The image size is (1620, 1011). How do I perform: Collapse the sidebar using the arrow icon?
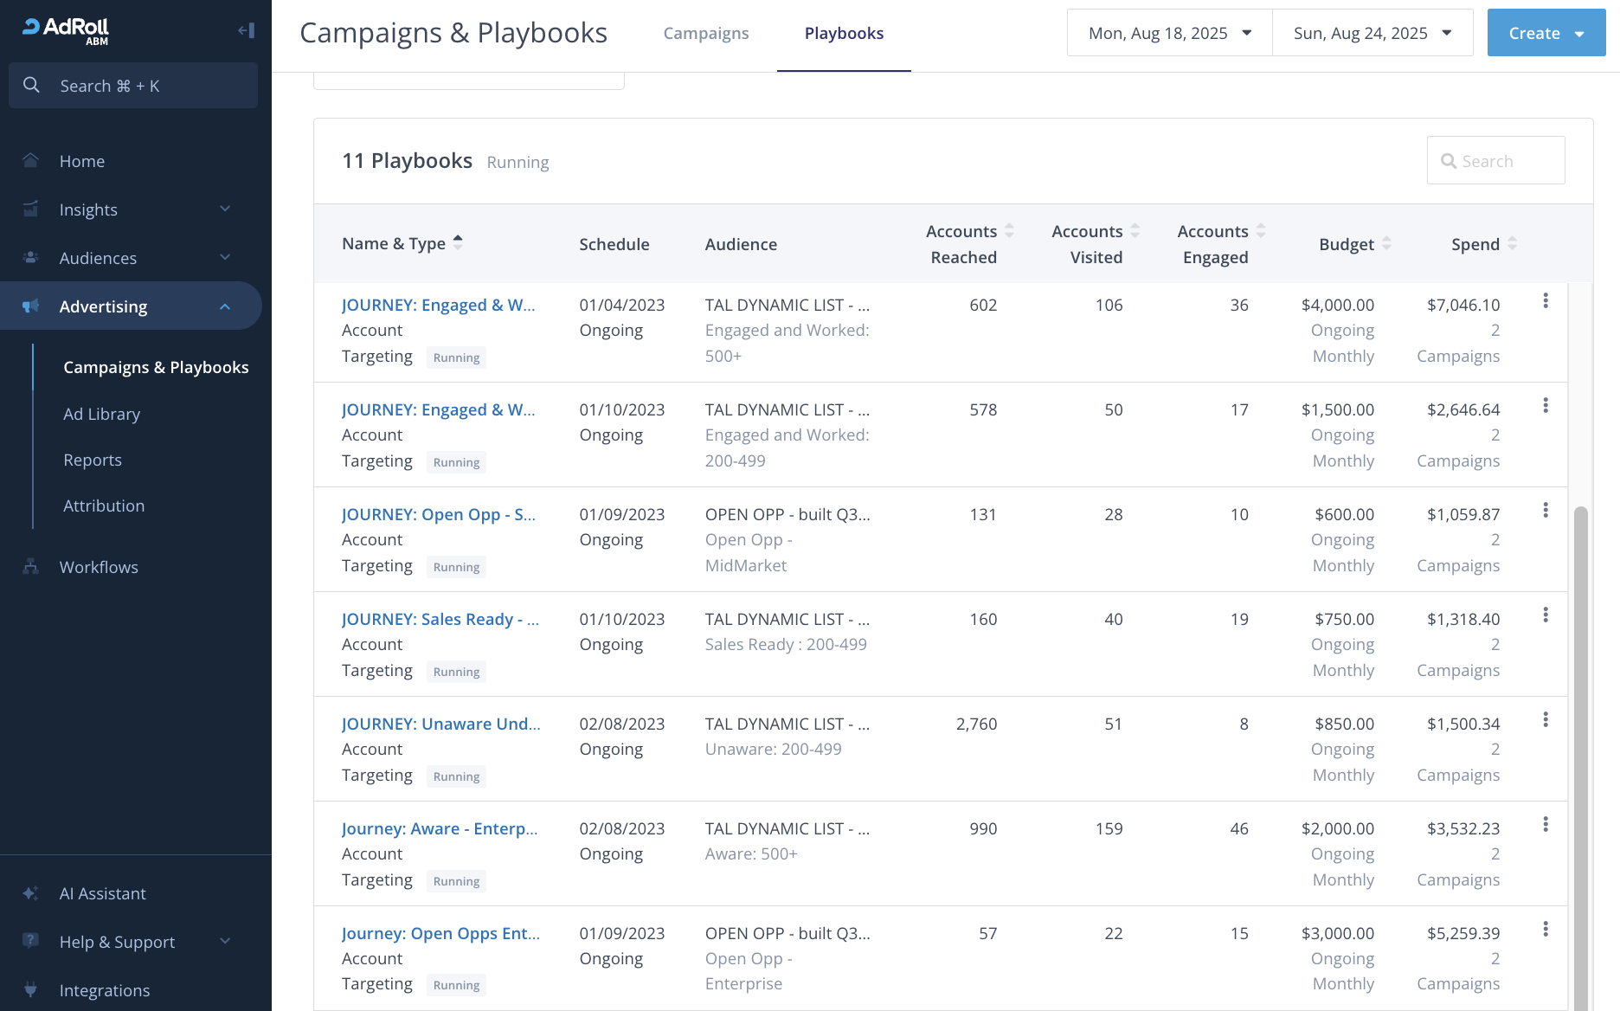pos(246,31)
